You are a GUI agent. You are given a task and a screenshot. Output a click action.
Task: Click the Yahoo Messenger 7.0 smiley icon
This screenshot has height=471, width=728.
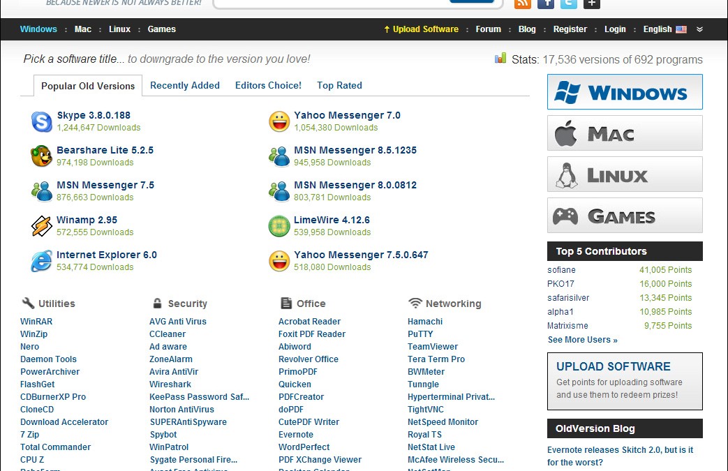point(279,121)
